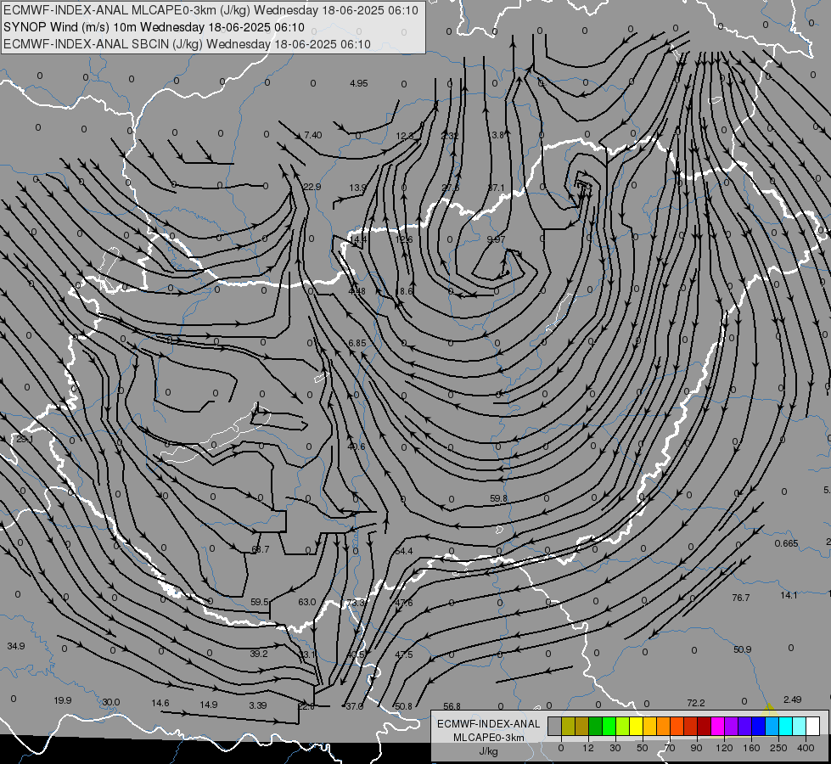Click the map value 68.7
Screen dimensions: 831x764
pos(261,549)
